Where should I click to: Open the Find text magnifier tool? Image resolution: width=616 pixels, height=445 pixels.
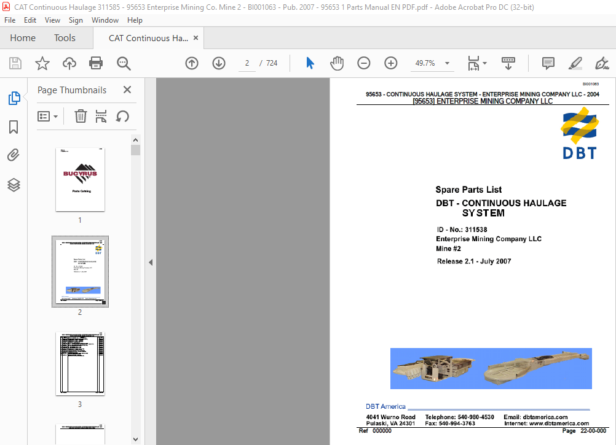click(124, 63)
